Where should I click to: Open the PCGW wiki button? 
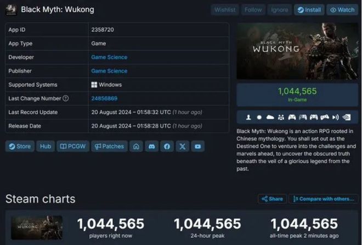coord(73,147)
